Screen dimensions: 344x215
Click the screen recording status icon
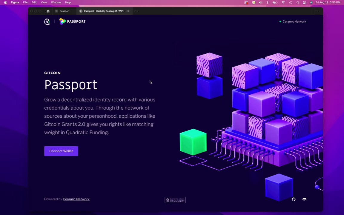coord(246,2)
